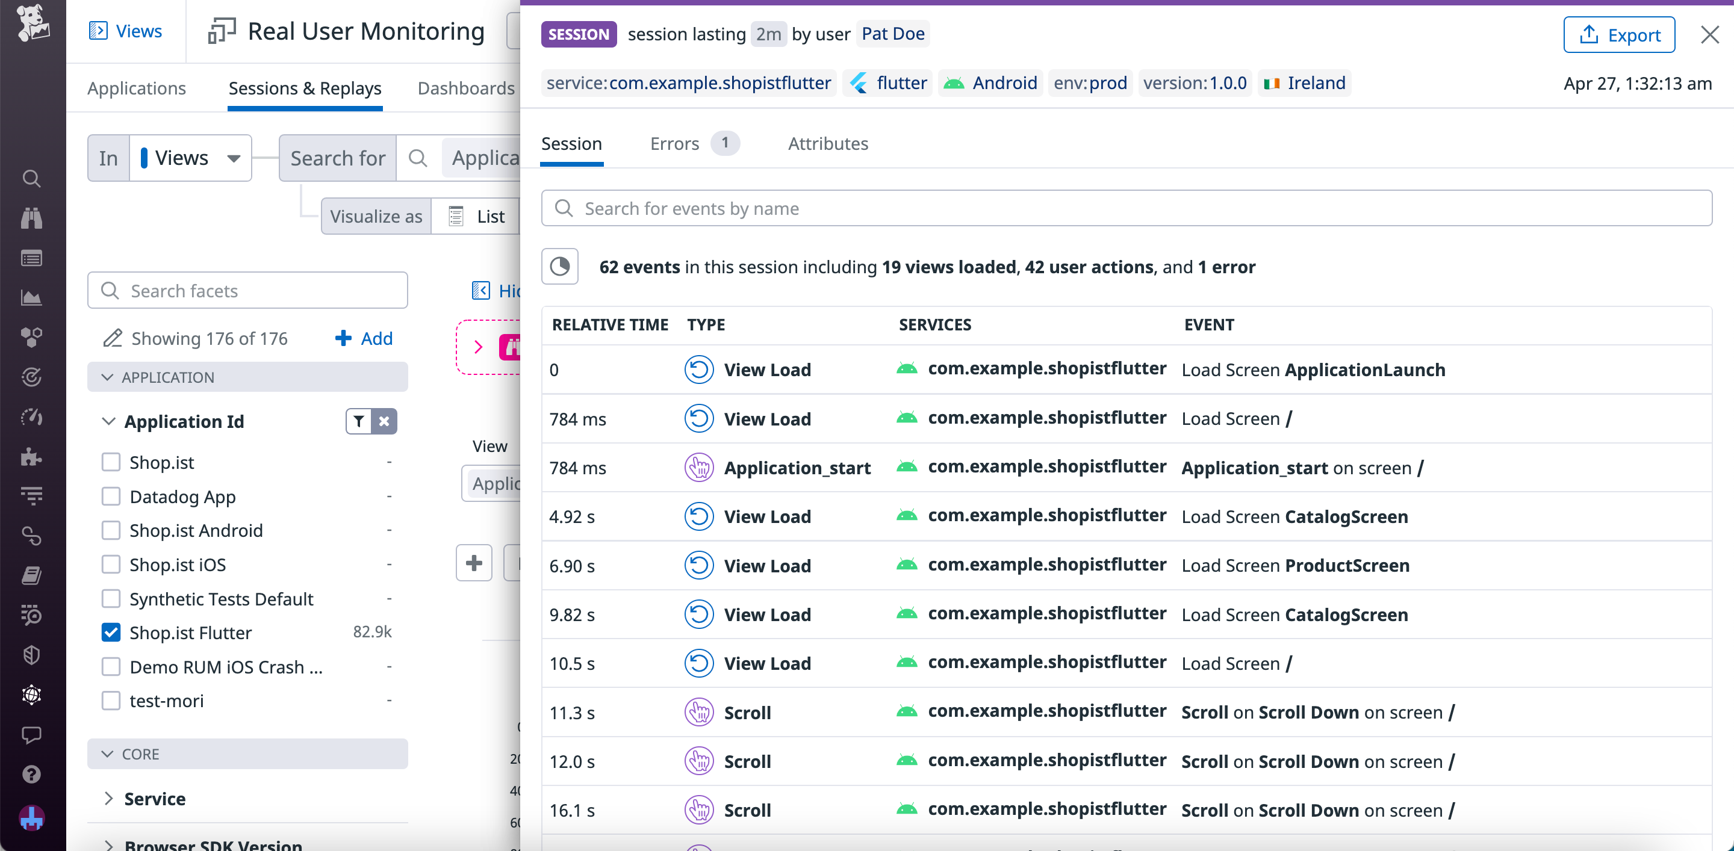
Task: Open the help question mark icon in sidebar
Action: 32,775
